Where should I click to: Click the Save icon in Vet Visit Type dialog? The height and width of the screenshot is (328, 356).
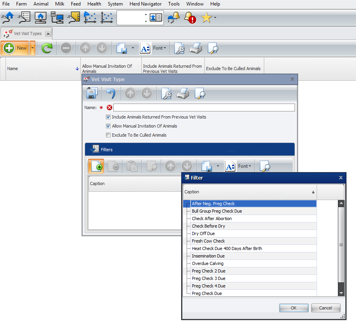92,93
